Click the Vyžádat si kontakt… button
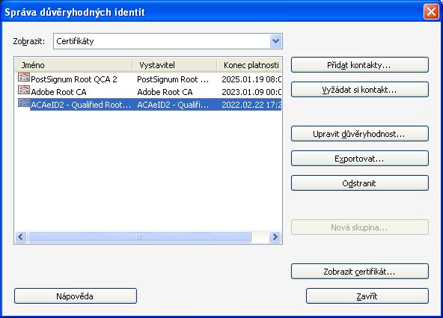This screenshot has height=318, width=443. tap(360, 90)
